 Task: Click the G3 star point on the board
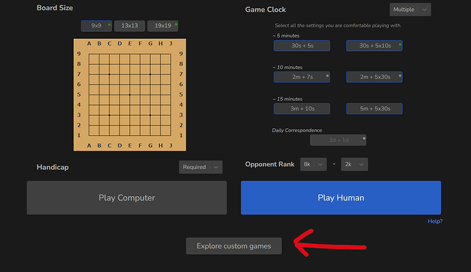pos(150,115)
